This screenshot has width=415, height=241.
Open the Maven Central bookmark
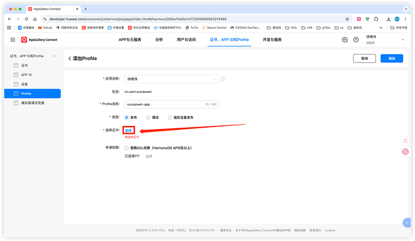tap(214, 28)
